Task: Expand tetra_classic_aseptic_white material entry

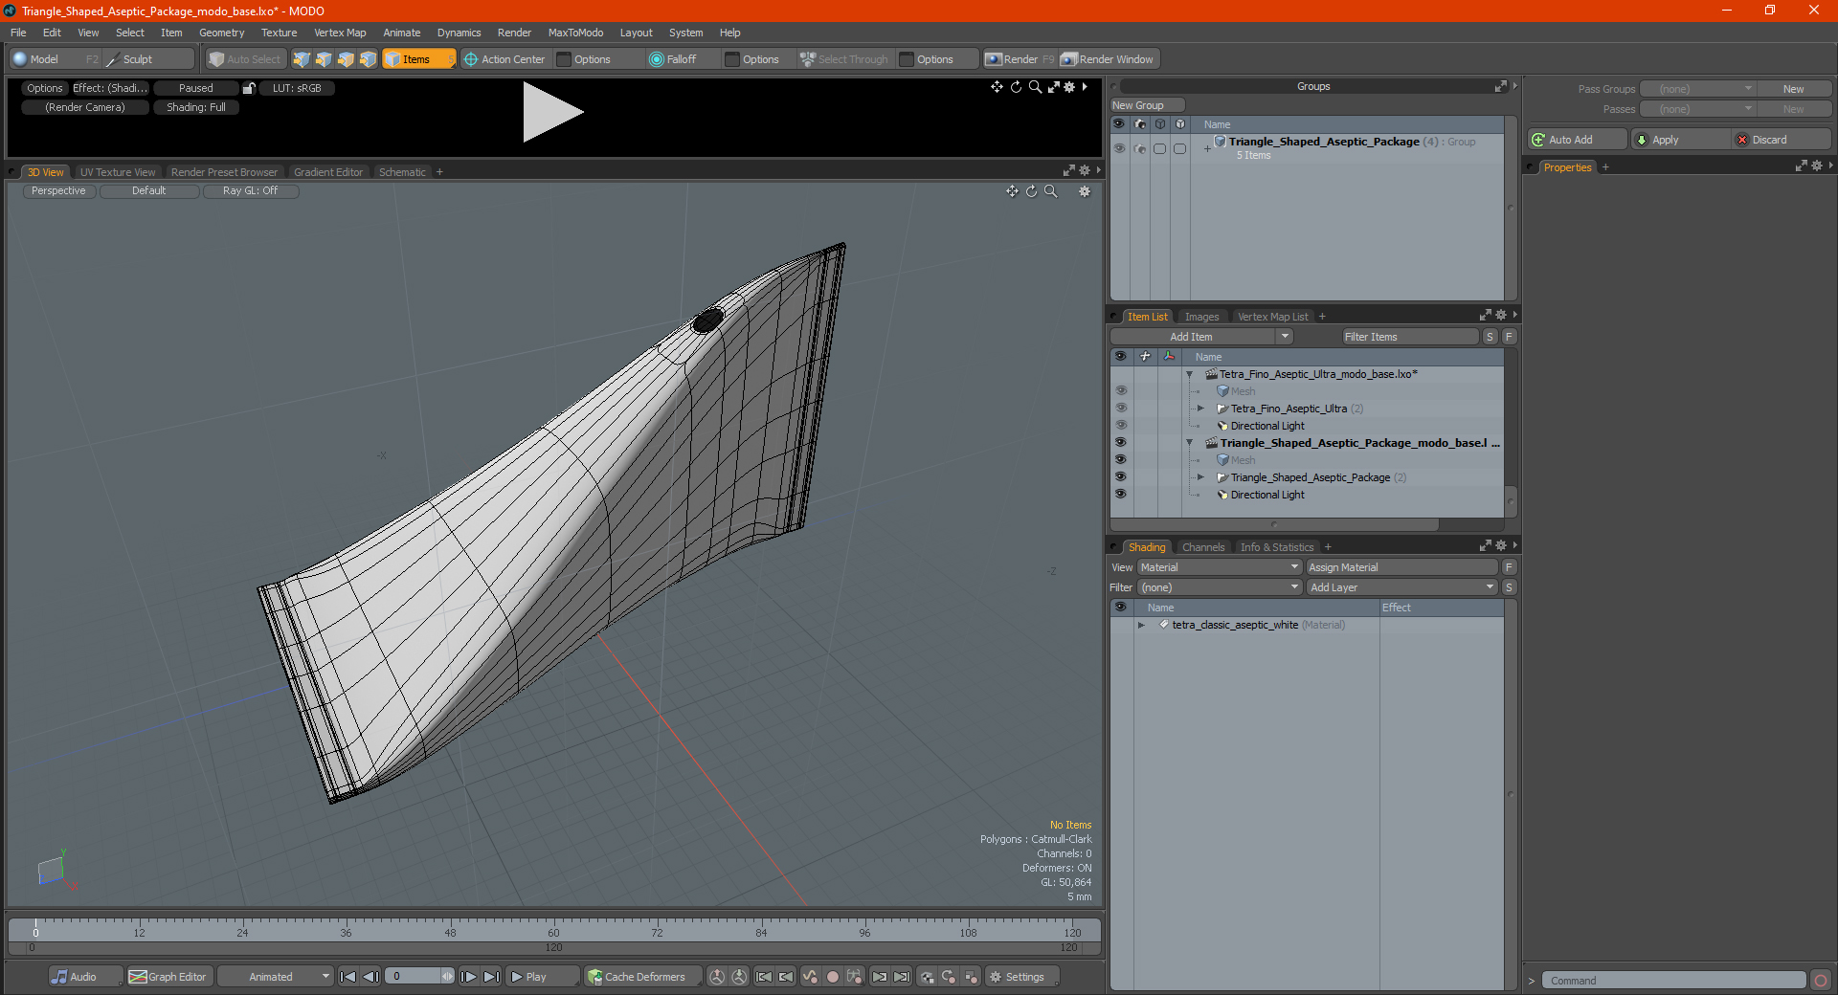Action: (1141, 625)
